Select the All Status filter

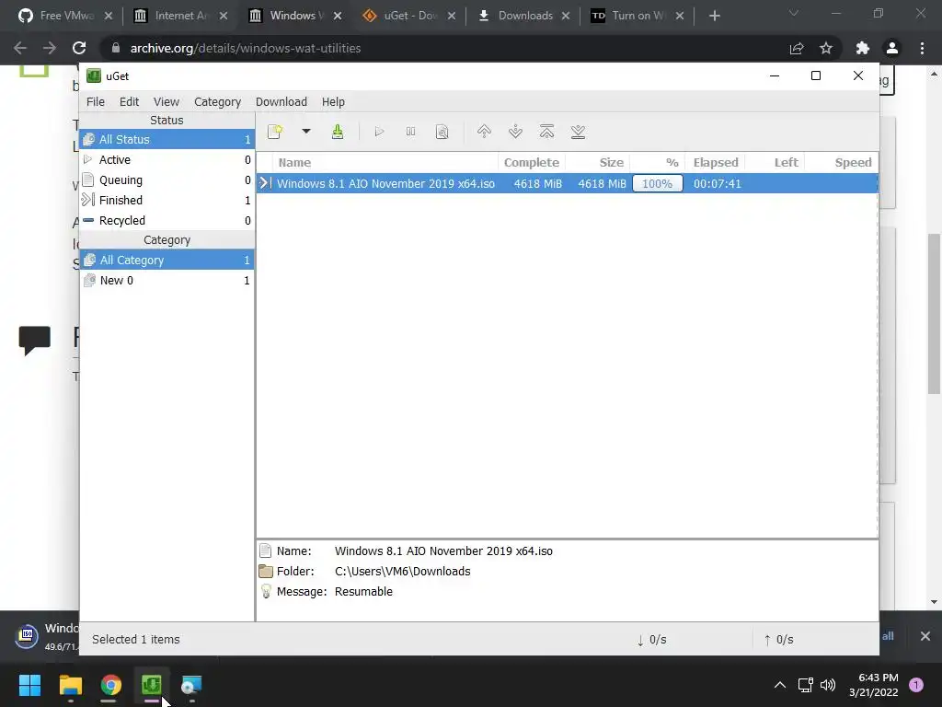[x=167, y=140]
